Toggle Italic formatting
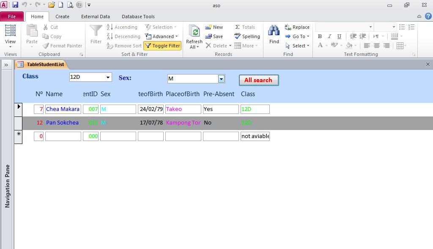The image size is (433, 249). tap(329, 36)
